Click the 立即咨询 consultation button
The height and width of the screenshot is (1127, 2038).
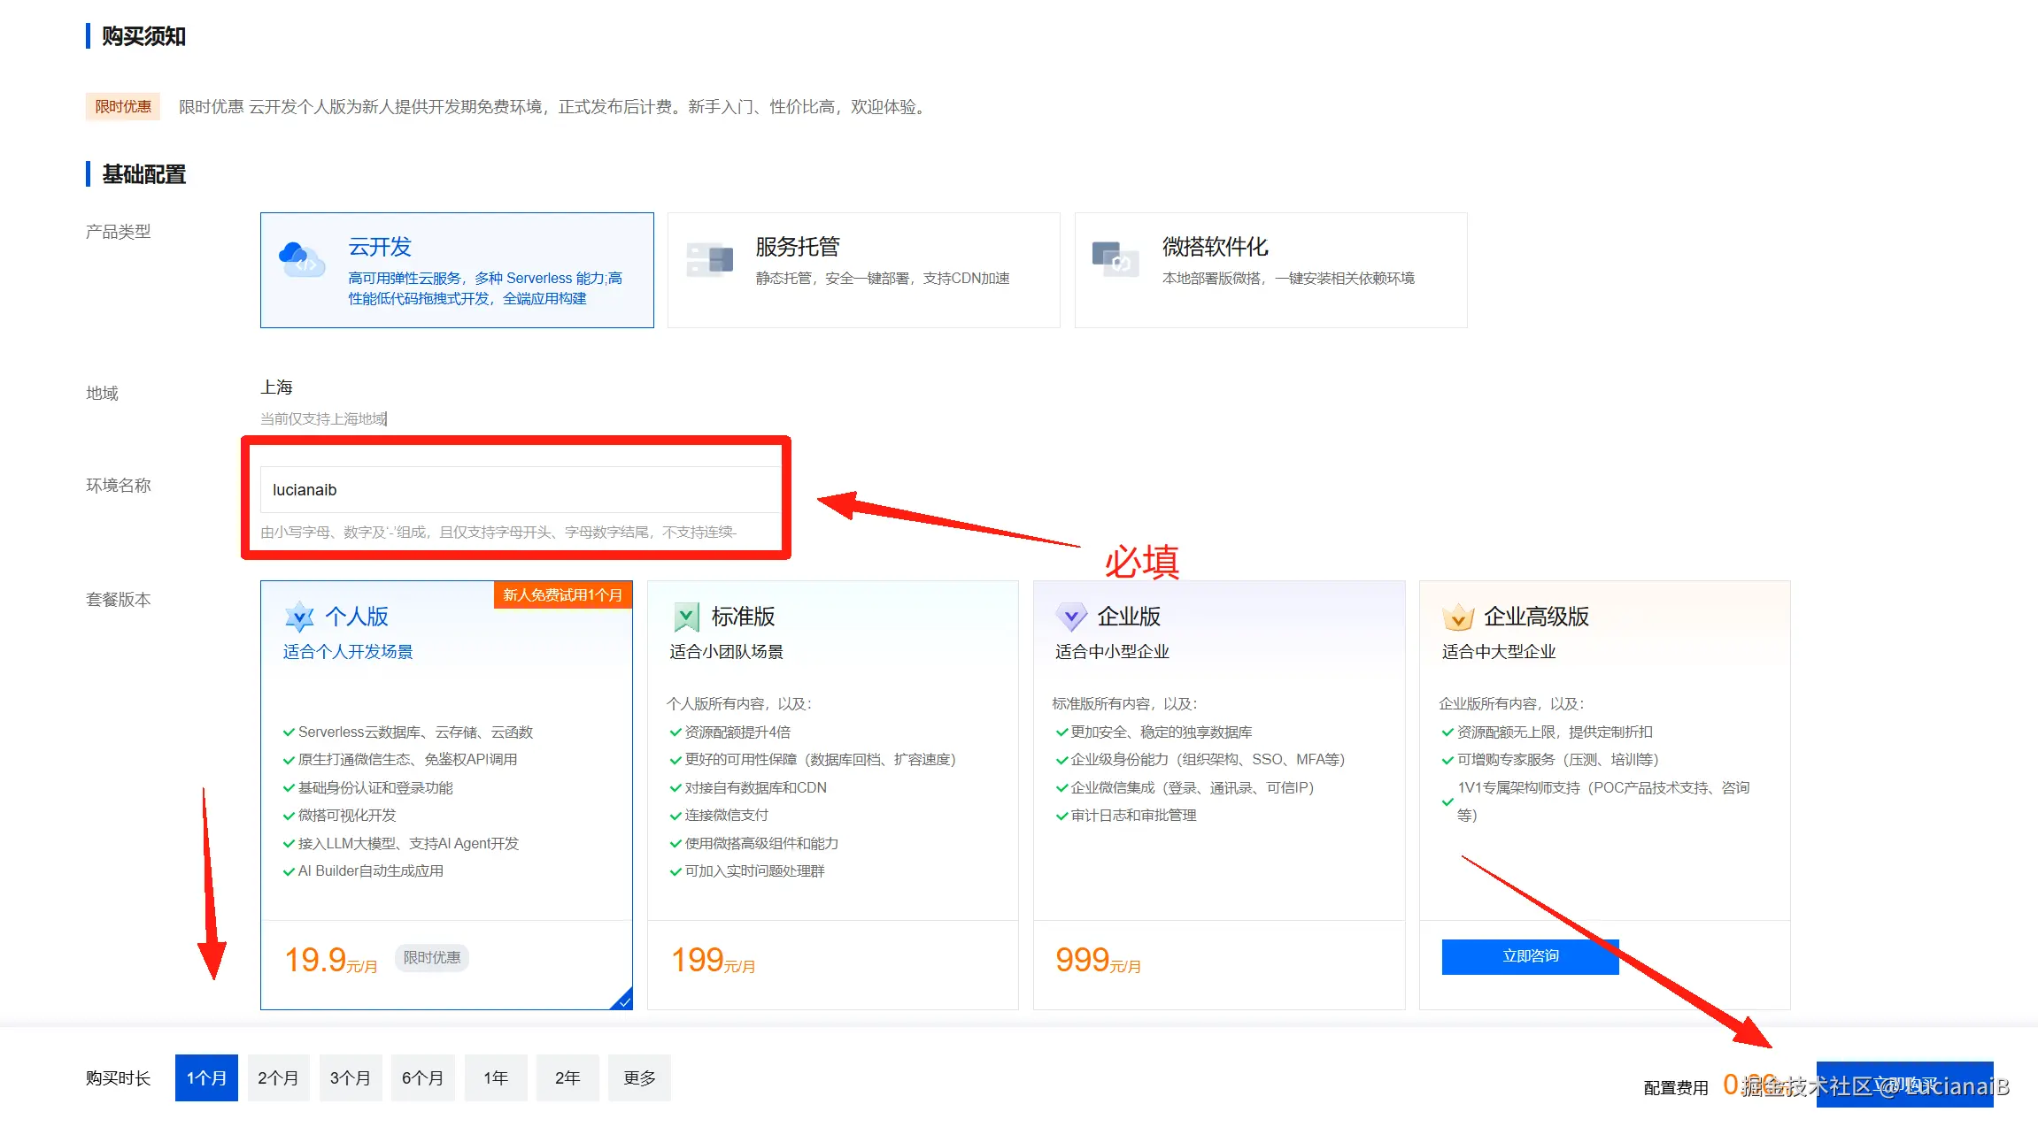click(1529, 956)
